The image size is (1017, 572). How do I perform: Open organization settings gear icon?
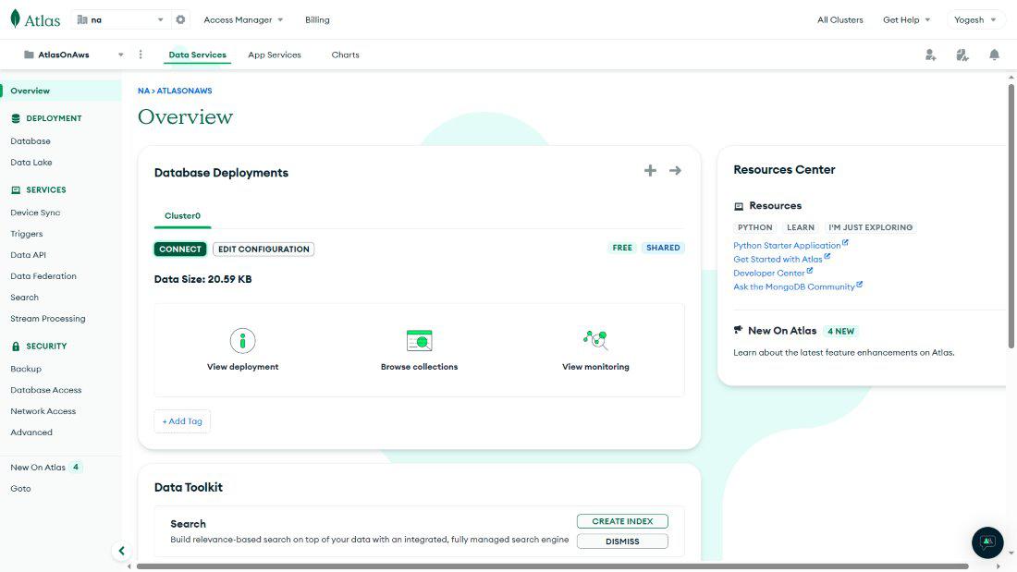(180, 19)
